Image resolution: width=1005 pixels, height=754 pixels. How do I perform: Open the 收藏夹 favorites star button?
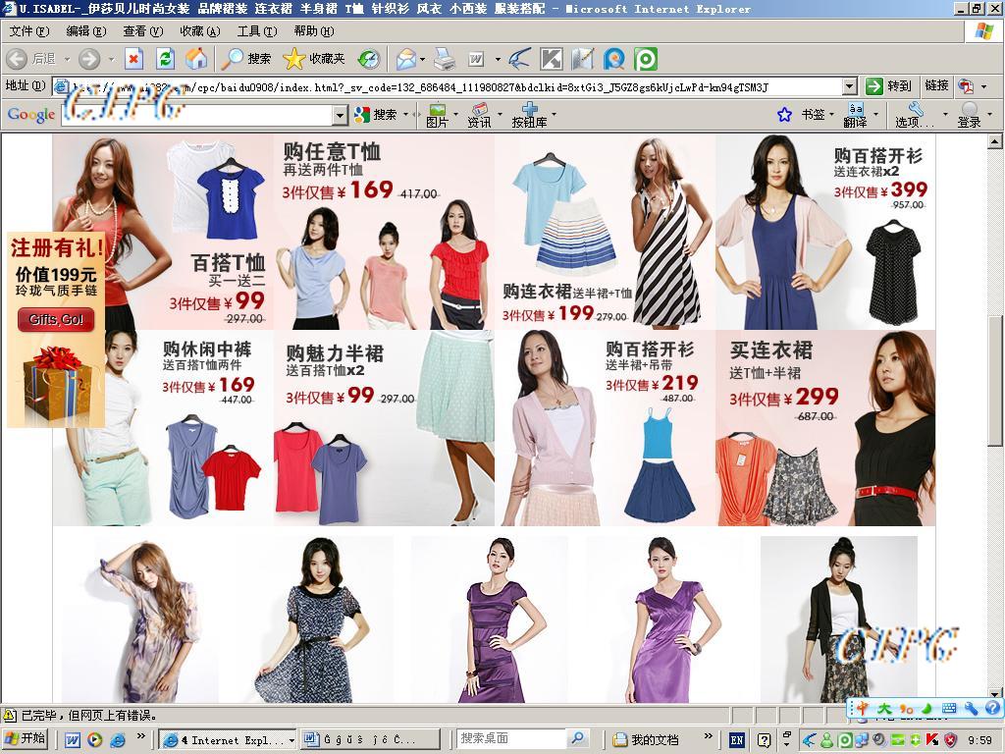coord(314,59)
